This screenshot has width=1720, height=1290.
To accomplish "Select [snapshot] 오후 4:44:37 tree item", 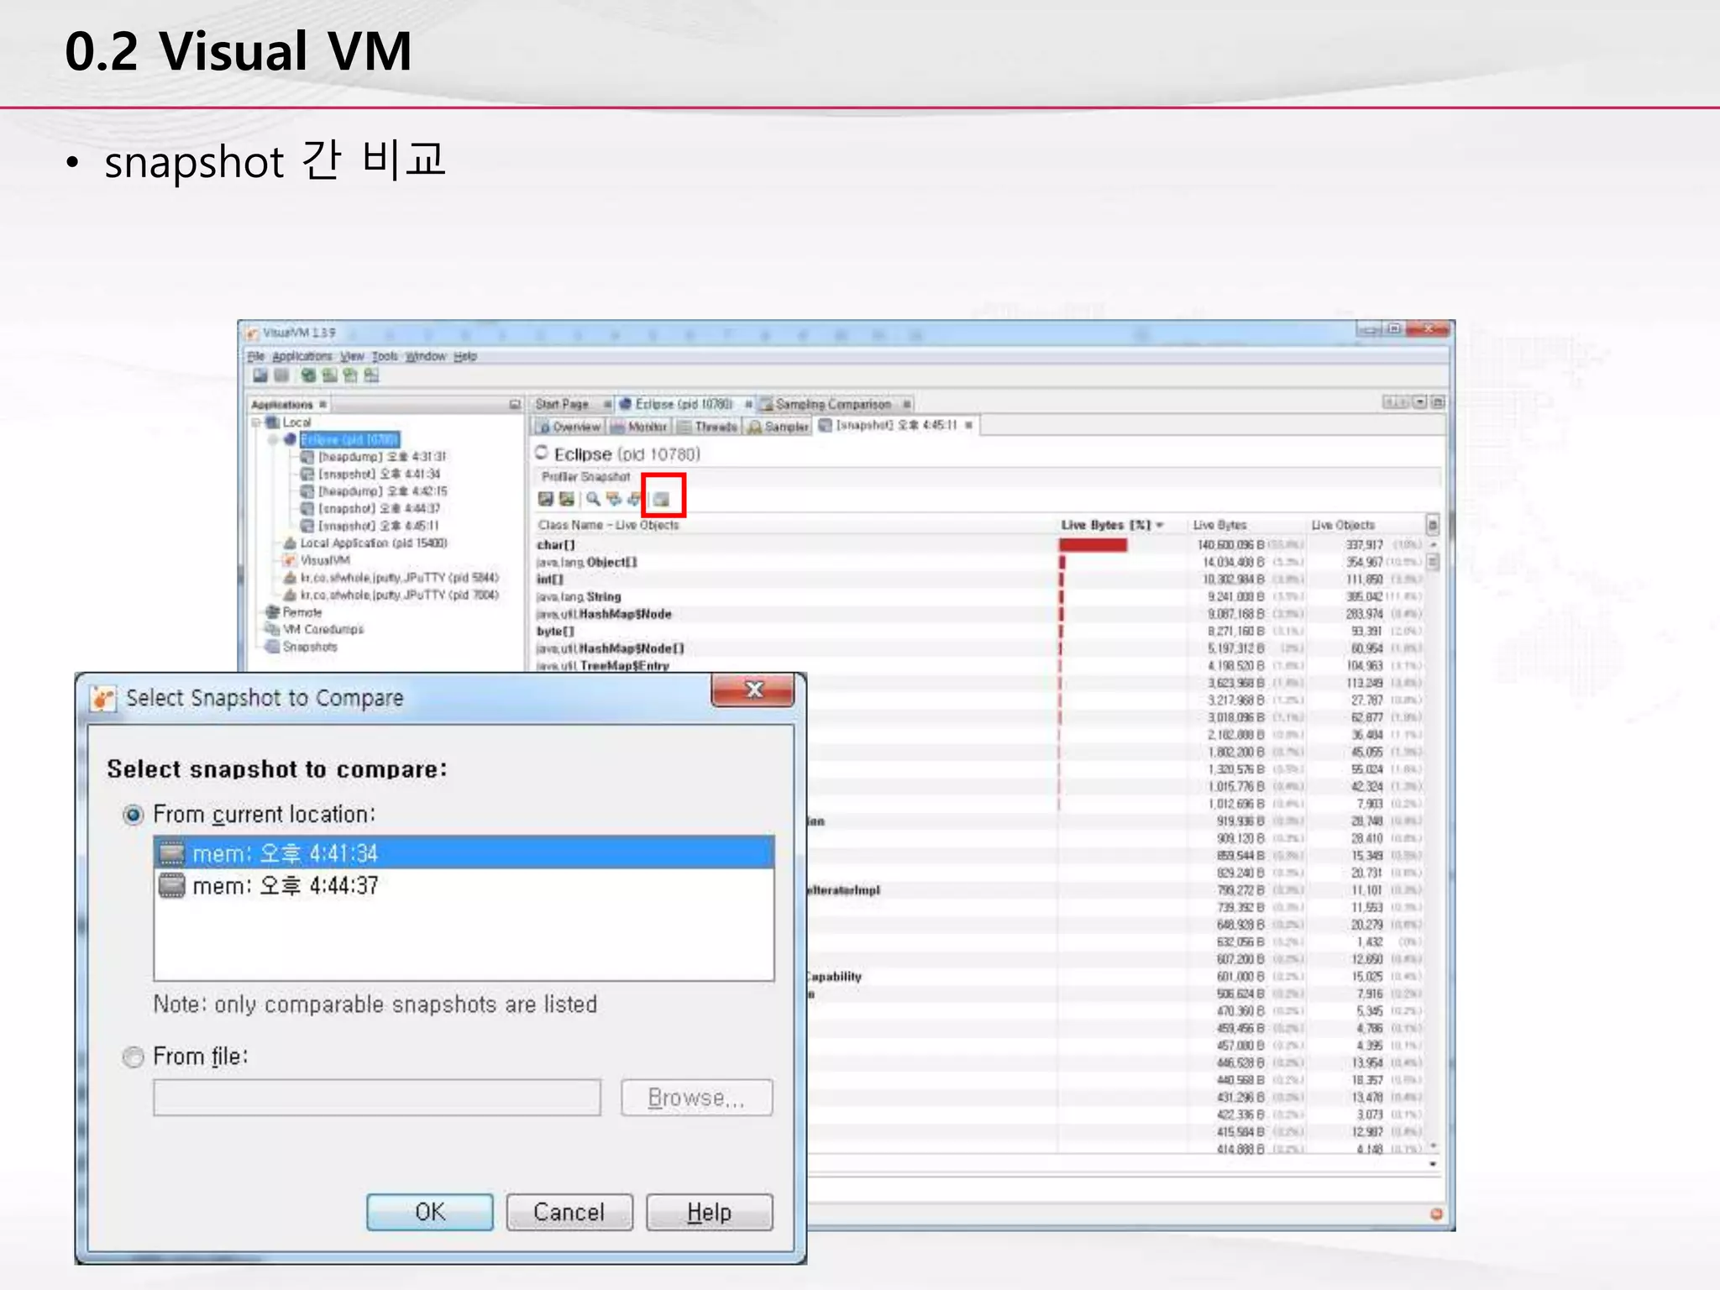I will (371, 508).
